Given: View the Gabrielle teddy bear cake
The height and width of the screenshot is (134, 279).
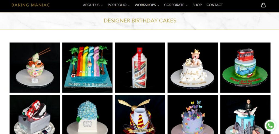Looking at the screenshot, I should [x=193, y=68].
